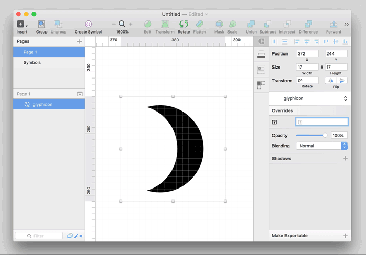This screenshot has height=255, width=366.
Task: Apply Union boolean operation
Action: pyautogui.click(x=251, y=24)
